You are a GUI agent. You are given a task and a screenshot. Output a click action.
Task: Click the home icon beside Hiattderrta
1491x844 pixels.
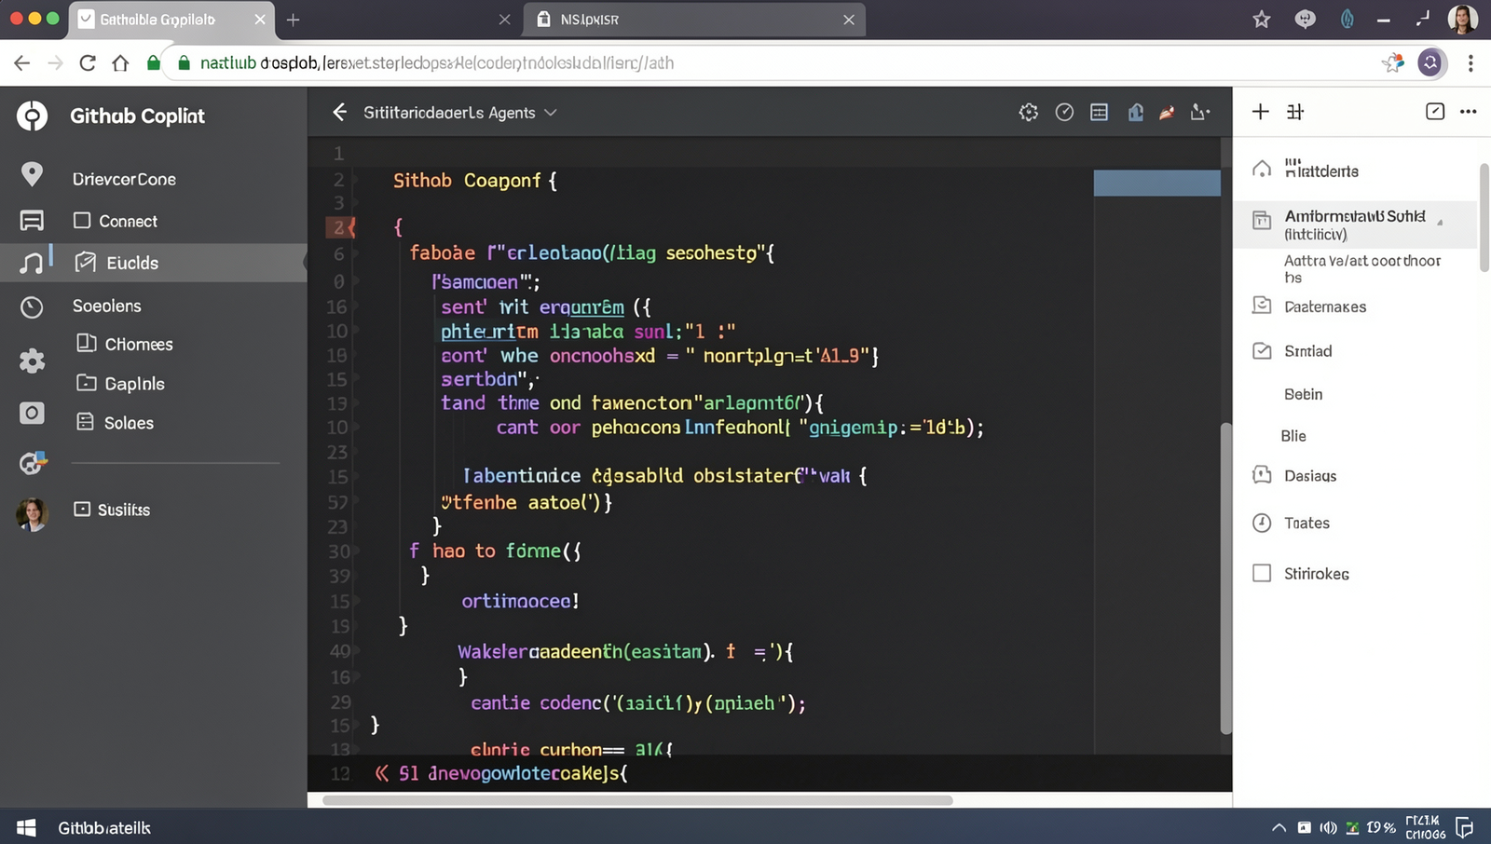click(x=1262, y=170)
